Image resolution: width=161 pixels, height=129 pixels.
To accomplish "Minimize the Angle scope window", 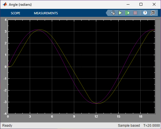I will 128,4.
